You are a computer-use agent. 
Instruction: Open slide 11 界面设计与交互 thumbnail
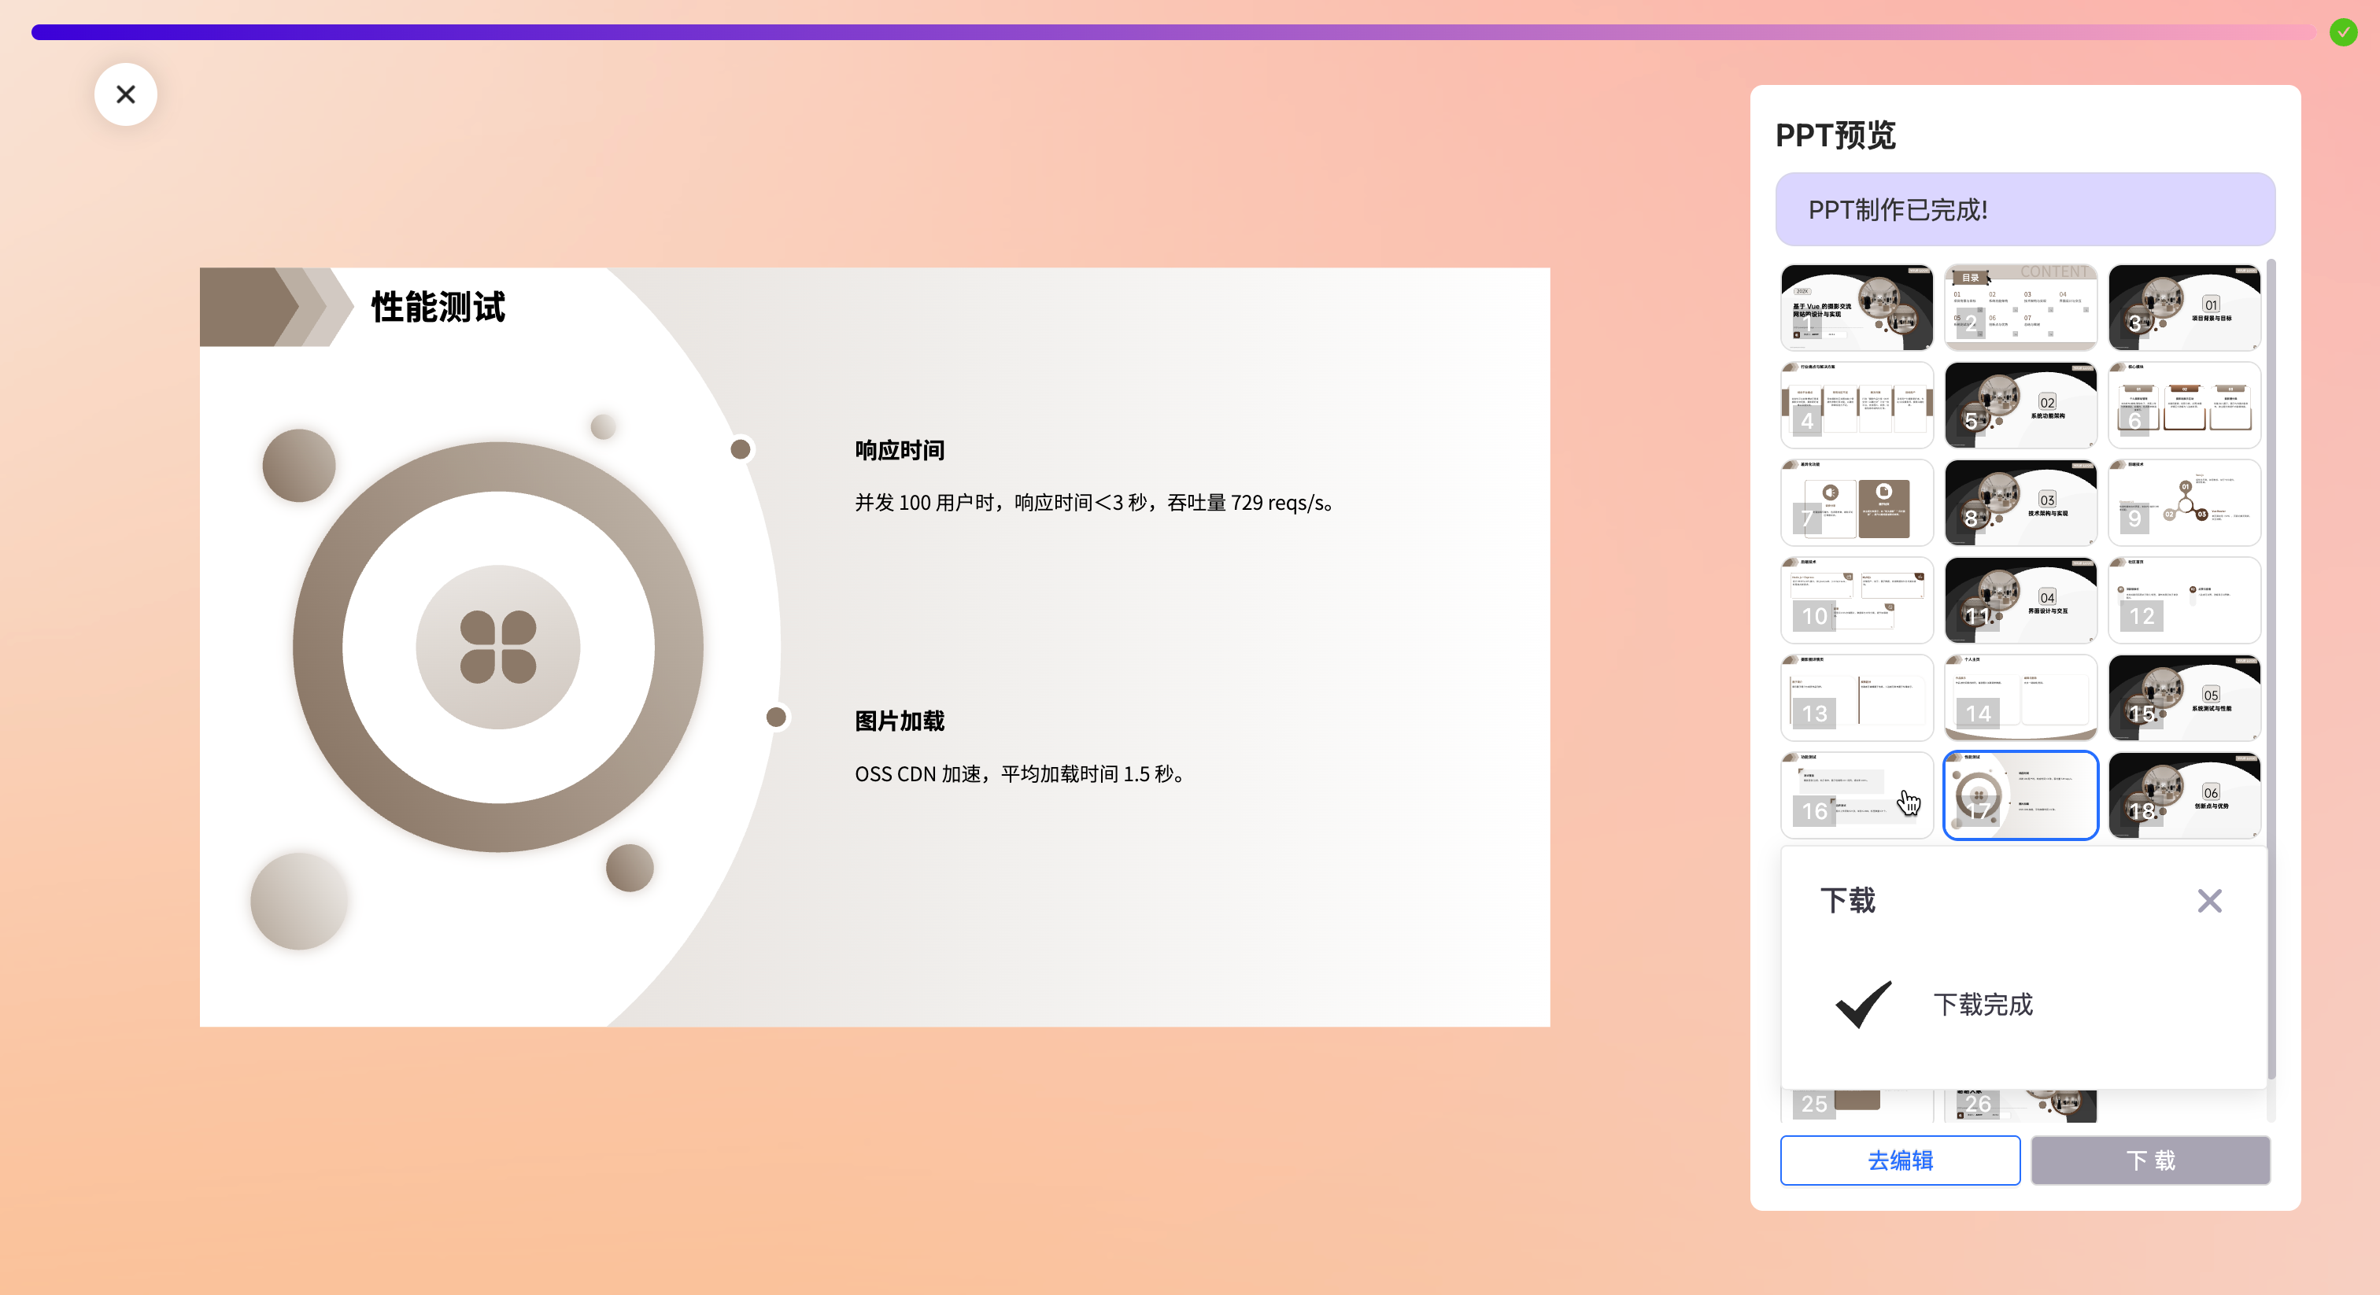2020,601
